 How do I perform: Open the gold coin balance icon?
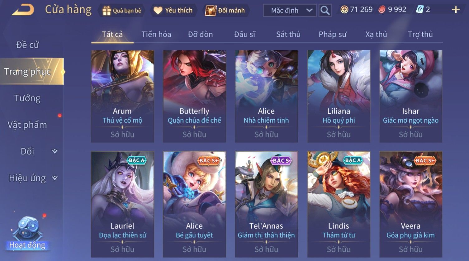tap(344, 10)
